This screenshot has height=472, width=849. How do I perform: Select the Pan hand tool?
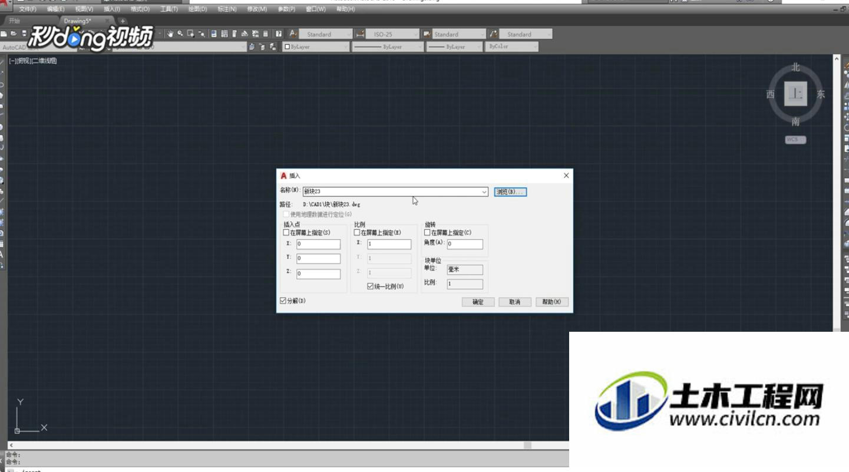click(x=170, y=34)
